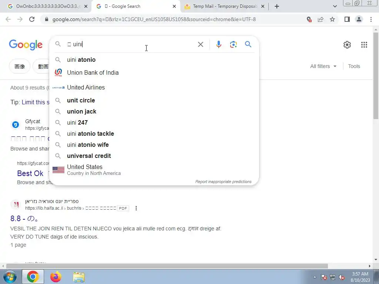Click the vertical page scrollbar
This screenshot has height=284, width=379.
coord(376,75)
